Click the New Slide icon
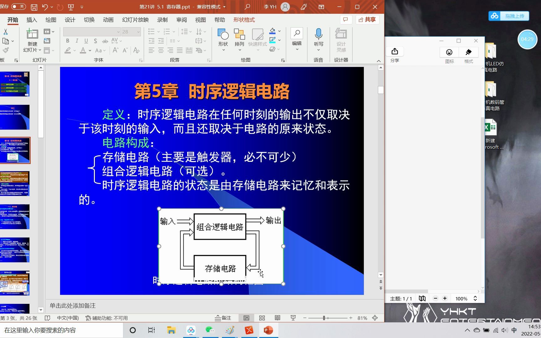This screenshot has width=541, height=338. coord(32,34)
